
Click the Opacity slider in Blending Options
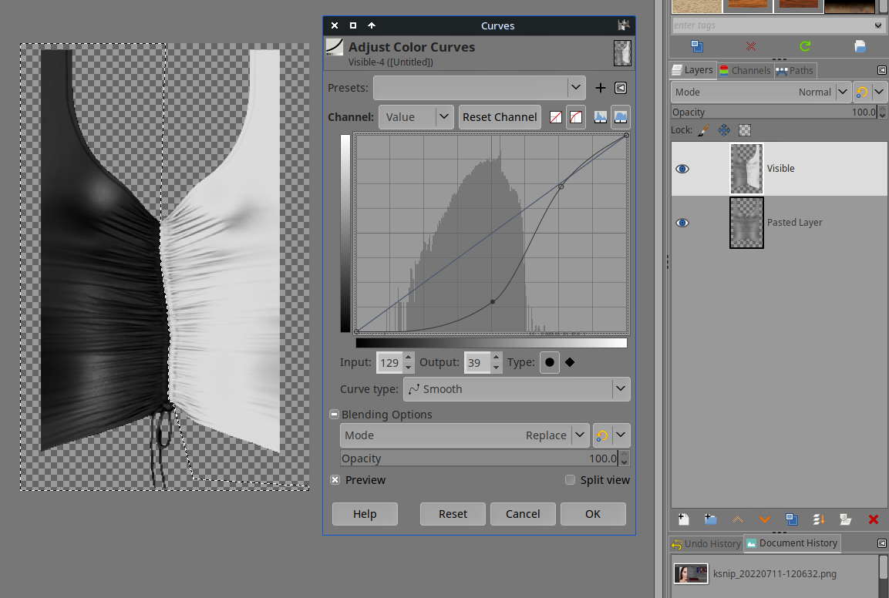(x=478, y=459)
